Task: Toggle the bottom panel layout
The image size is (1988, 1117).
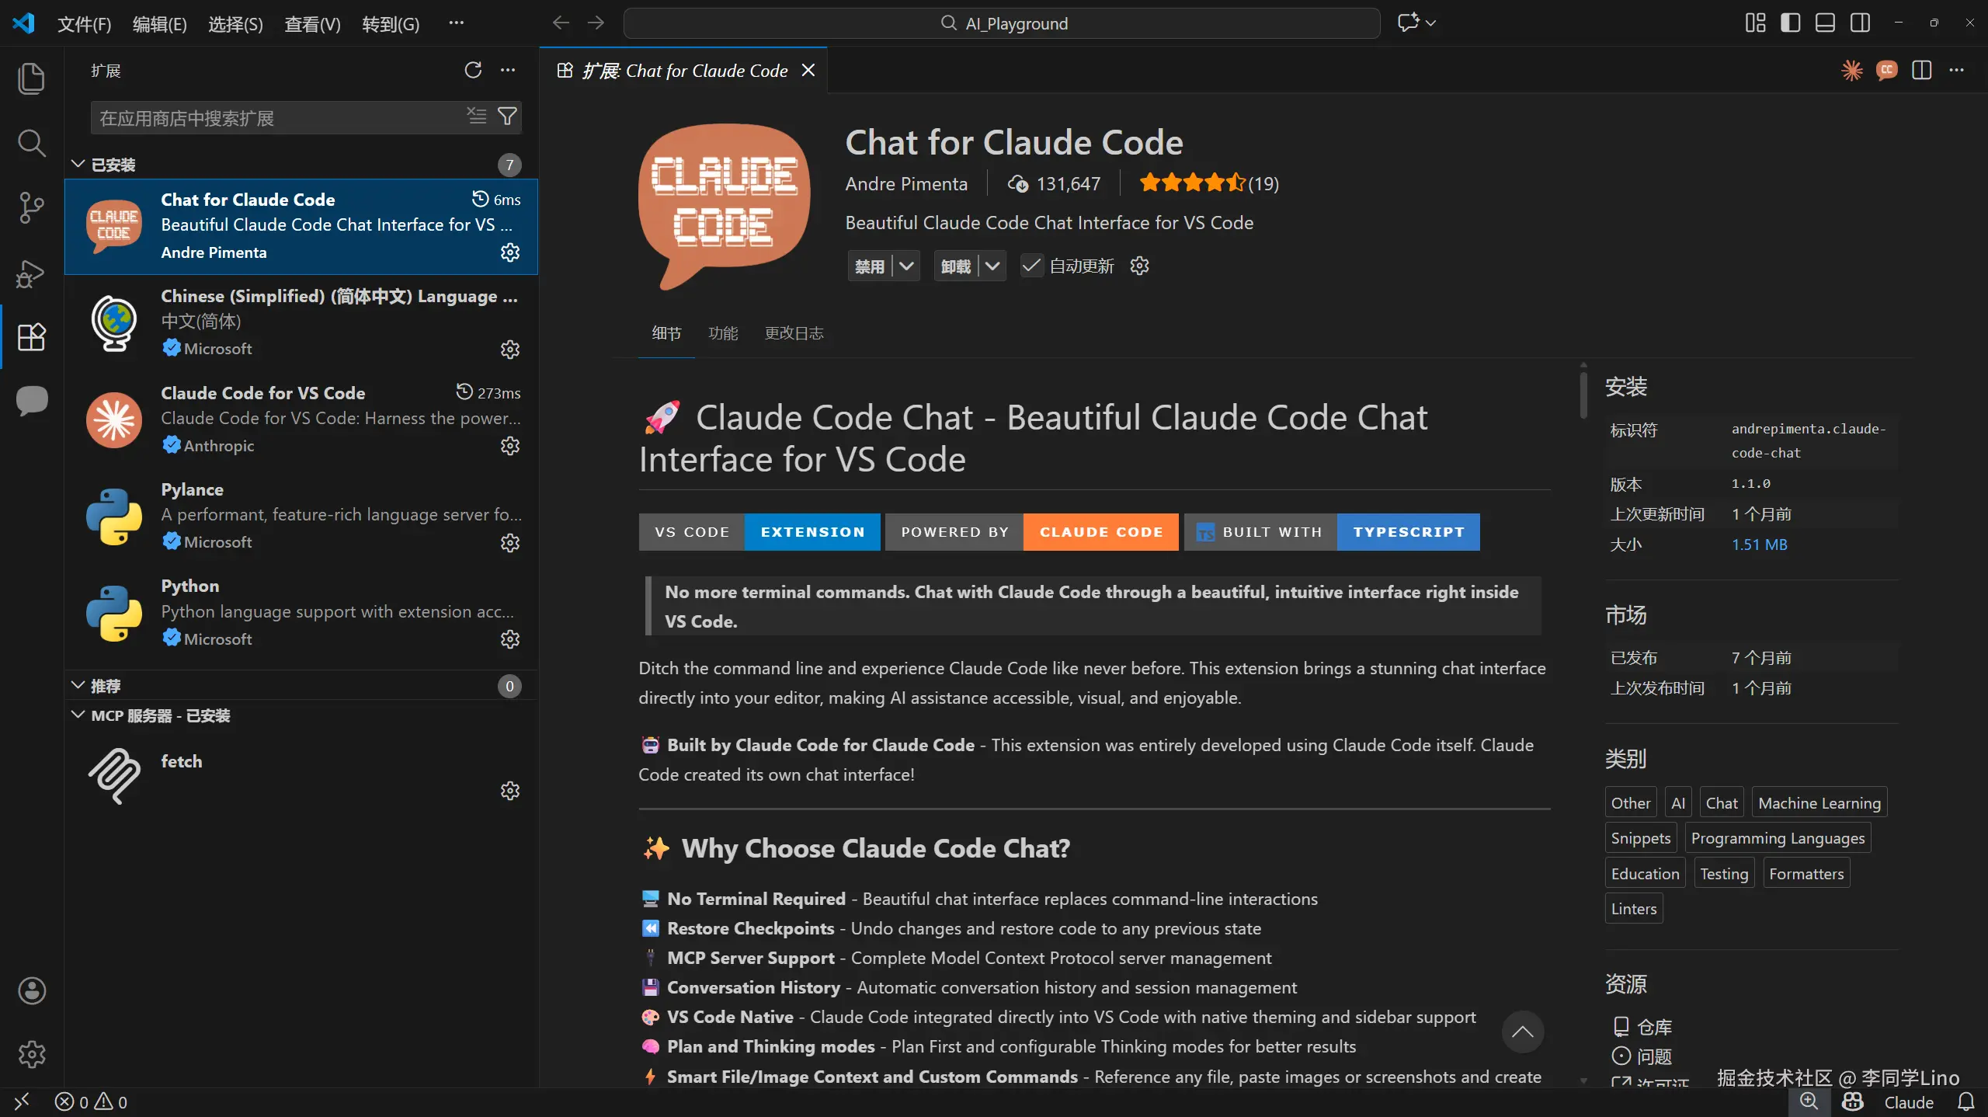Action: click(1825, 23)
